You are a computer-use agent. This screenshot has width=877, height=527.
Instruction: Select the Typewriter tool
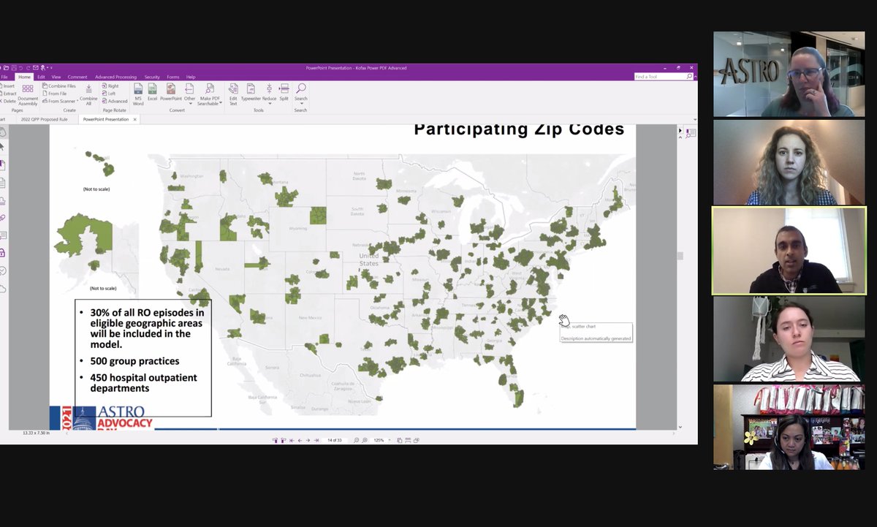tap(251, 92)
